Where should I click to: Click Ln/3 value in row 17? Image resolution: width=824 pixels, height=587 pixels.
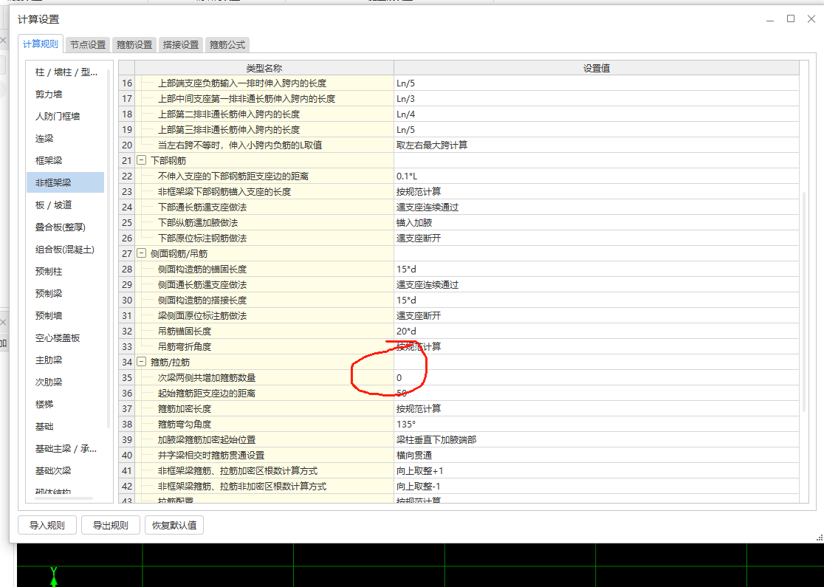point(597,98)
